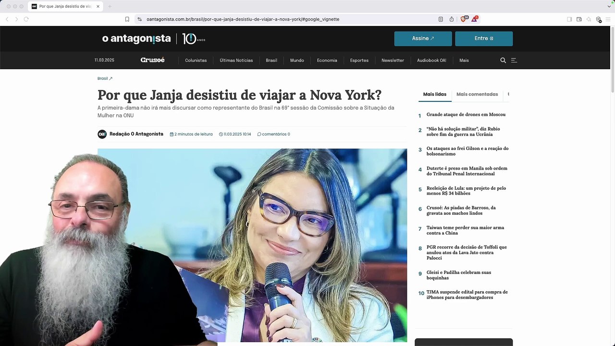Open ataques ao frei Gilson article
The image size is (615, 346).
pyautogui.click(x=467, y=151)
